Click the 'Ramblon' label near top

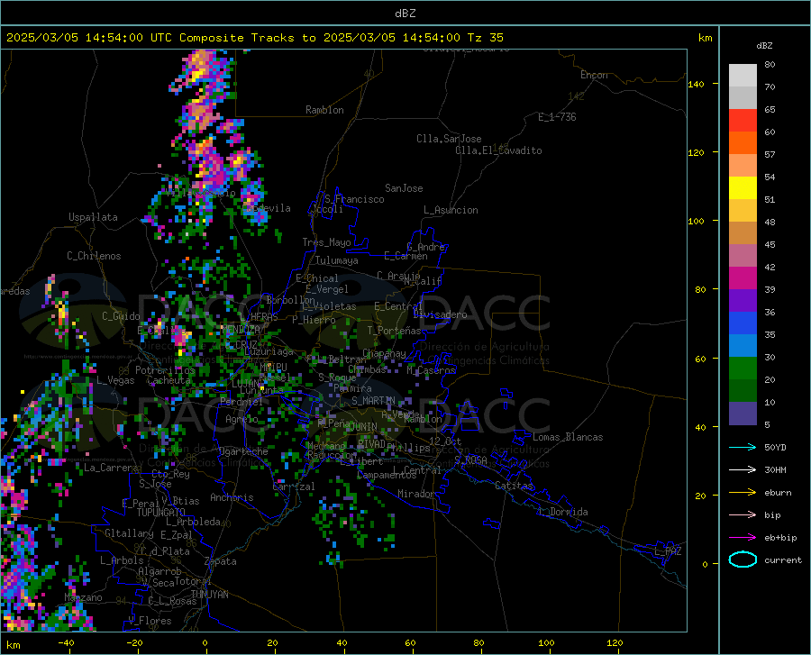[324, 110]
